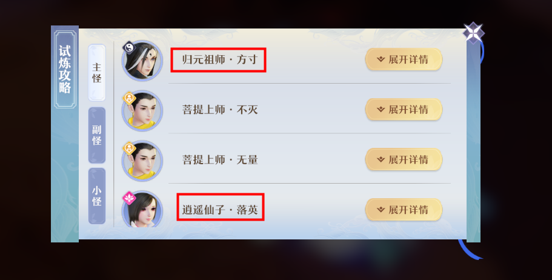
Task: Expand details for 菩提上师·不灭
Action: click(x=404, y=110)
